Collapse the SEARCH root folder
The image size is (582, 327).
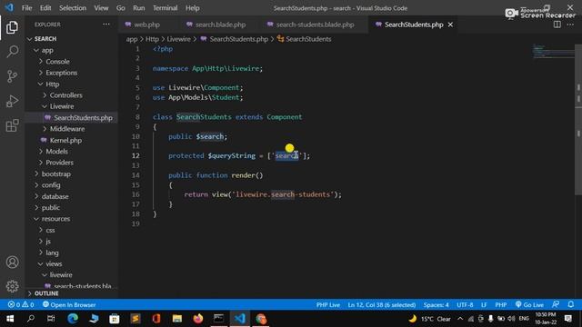(x=45, y=39)
